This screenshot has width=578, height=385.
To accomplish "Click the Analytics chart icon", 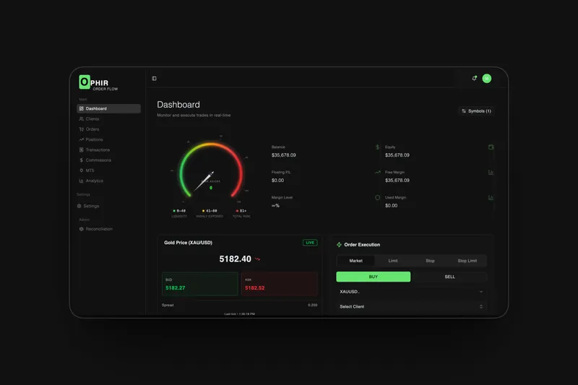I will tap(82, 181).
